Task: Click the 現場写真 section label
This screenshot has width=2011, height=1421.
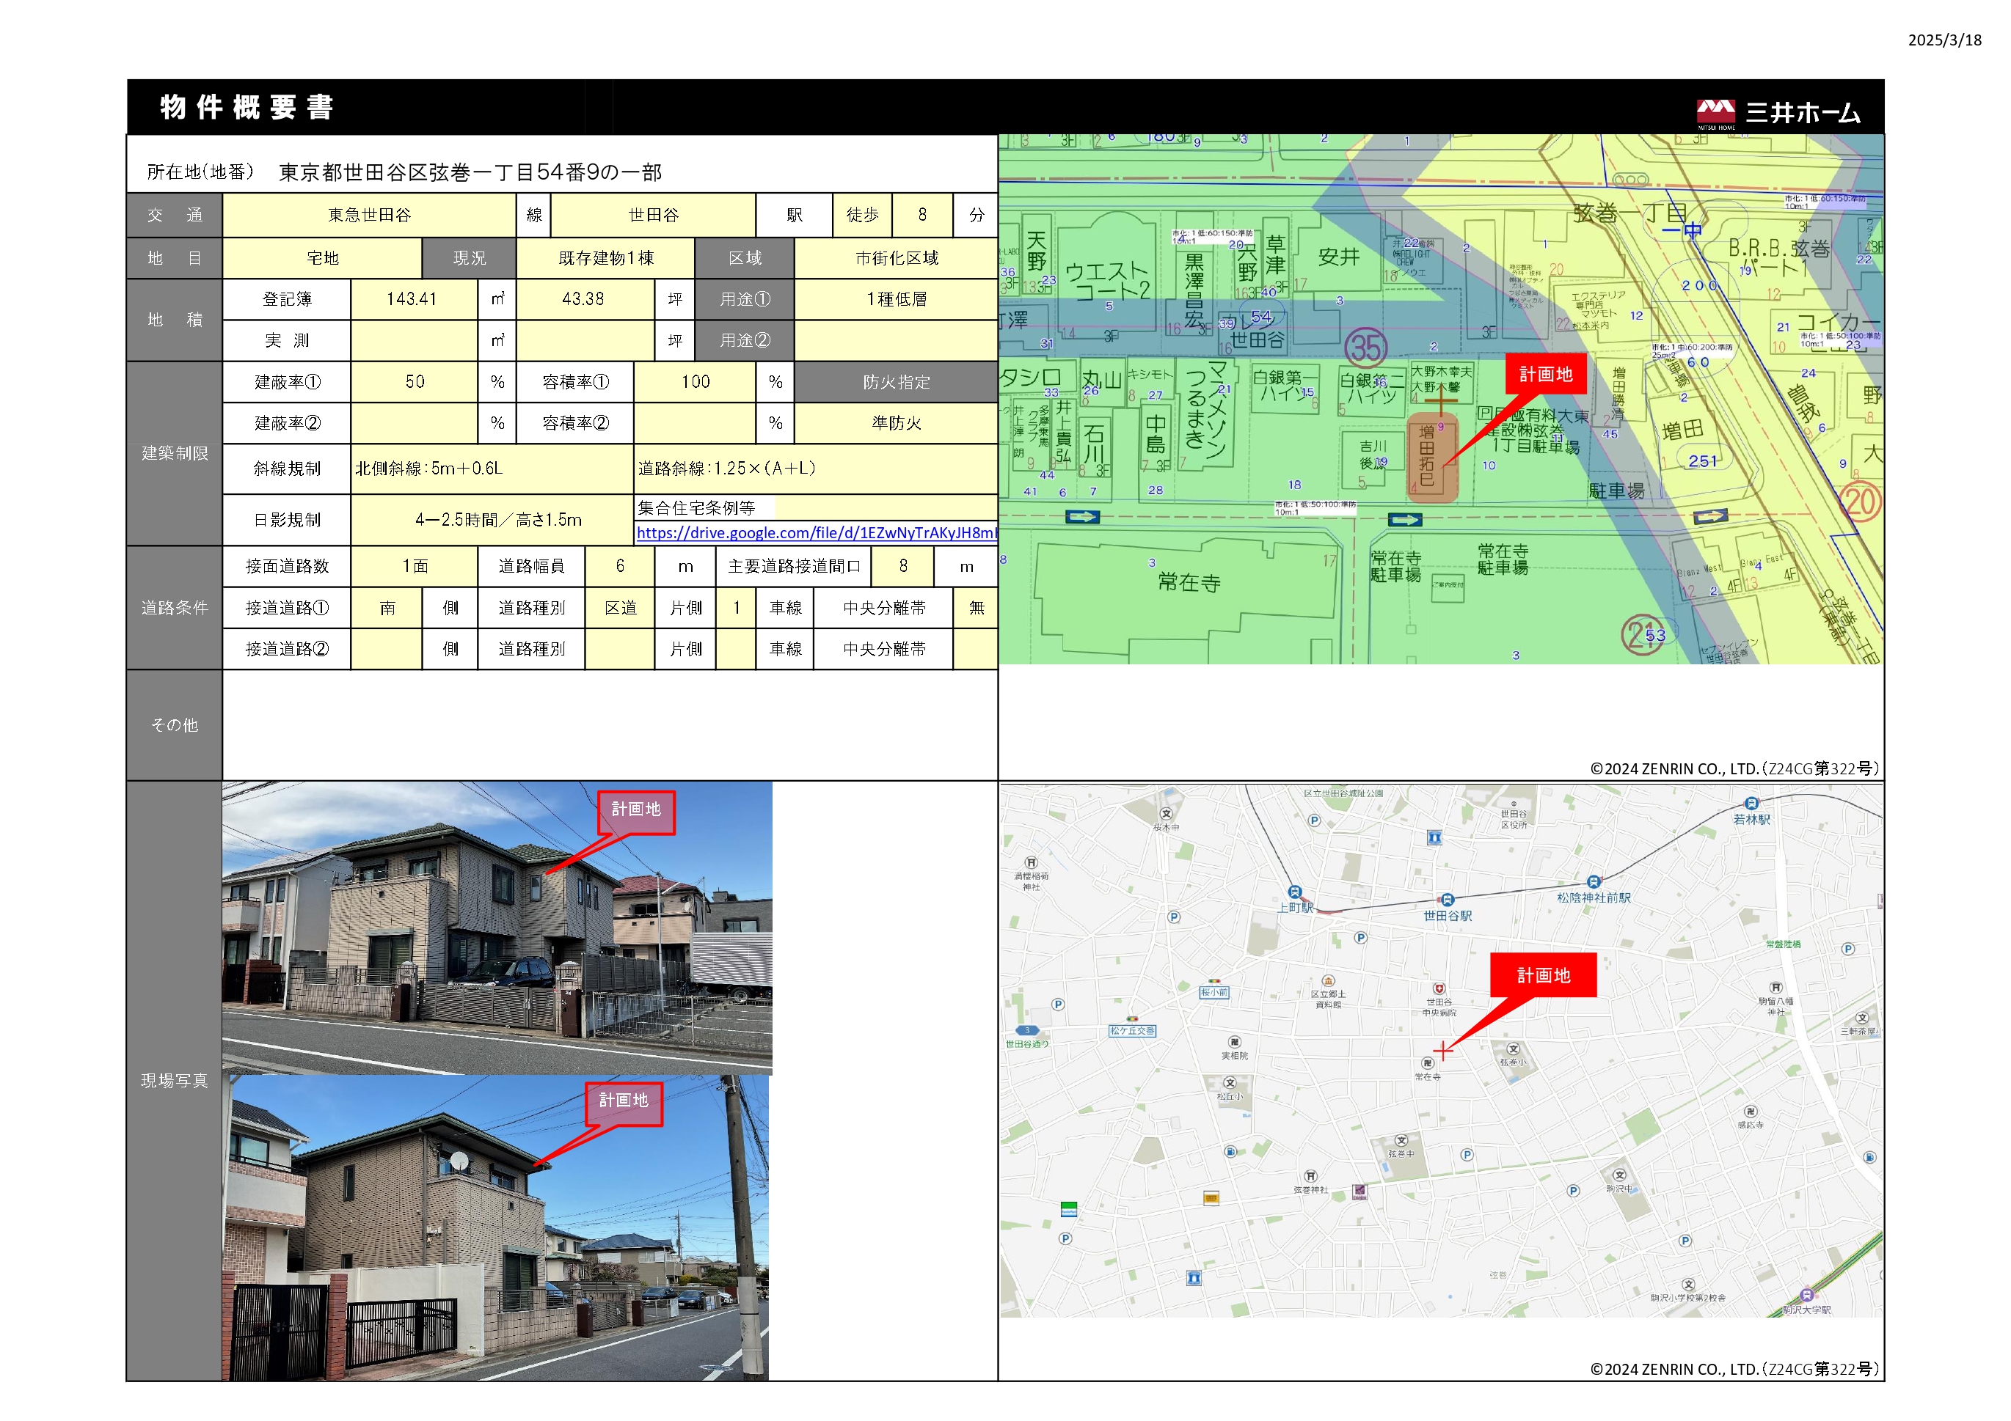Action: click(x=175, y=1081)
